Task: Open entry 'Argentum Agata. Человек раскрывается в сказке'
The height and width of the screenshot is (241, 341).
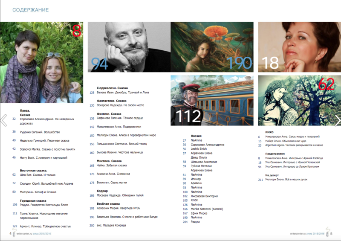Action: pos(294,145)
